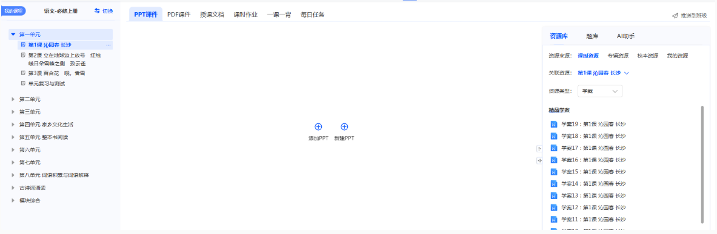Expand 第四单元 家乡文化生活

pyautogui.click(x=13, y=124)
